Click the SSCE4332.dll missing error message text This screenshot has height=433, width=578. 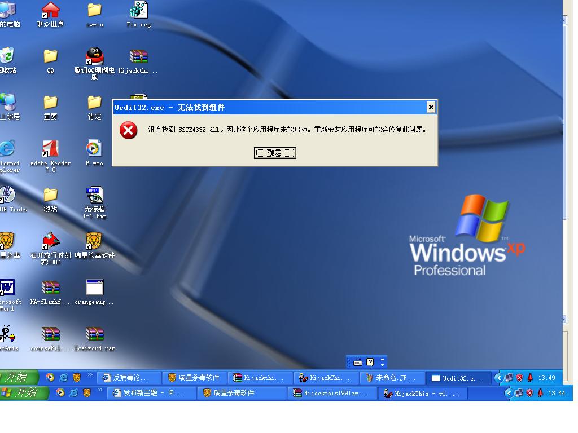pos(287,130)
